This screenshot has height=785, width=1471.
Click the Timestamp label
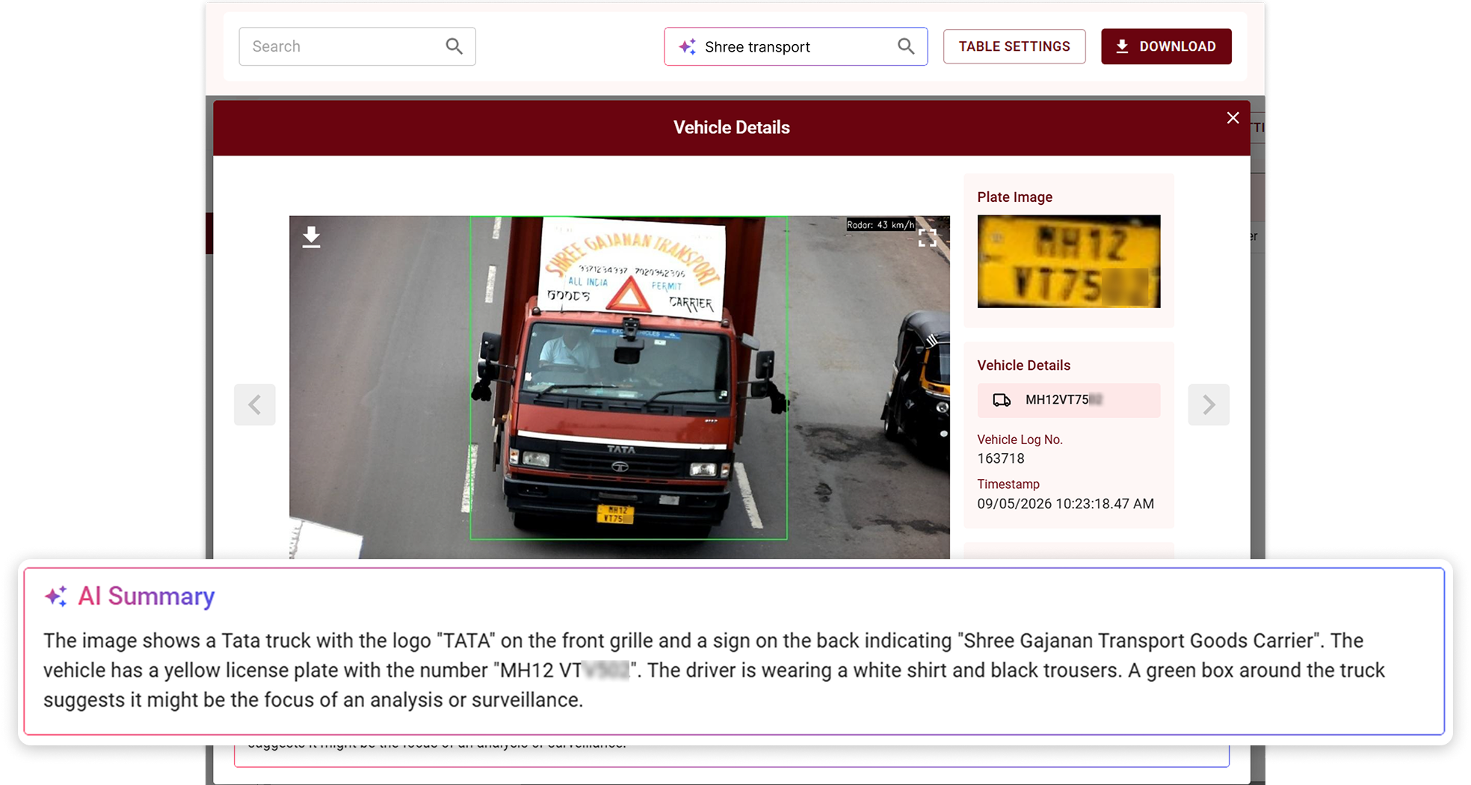[1008, 484]
